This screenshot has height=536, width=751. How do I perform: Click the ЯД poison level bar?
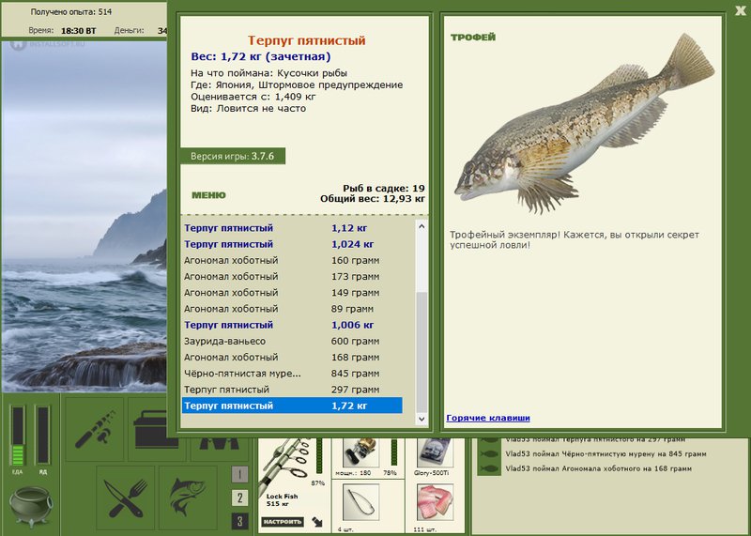tap(42, 435)
